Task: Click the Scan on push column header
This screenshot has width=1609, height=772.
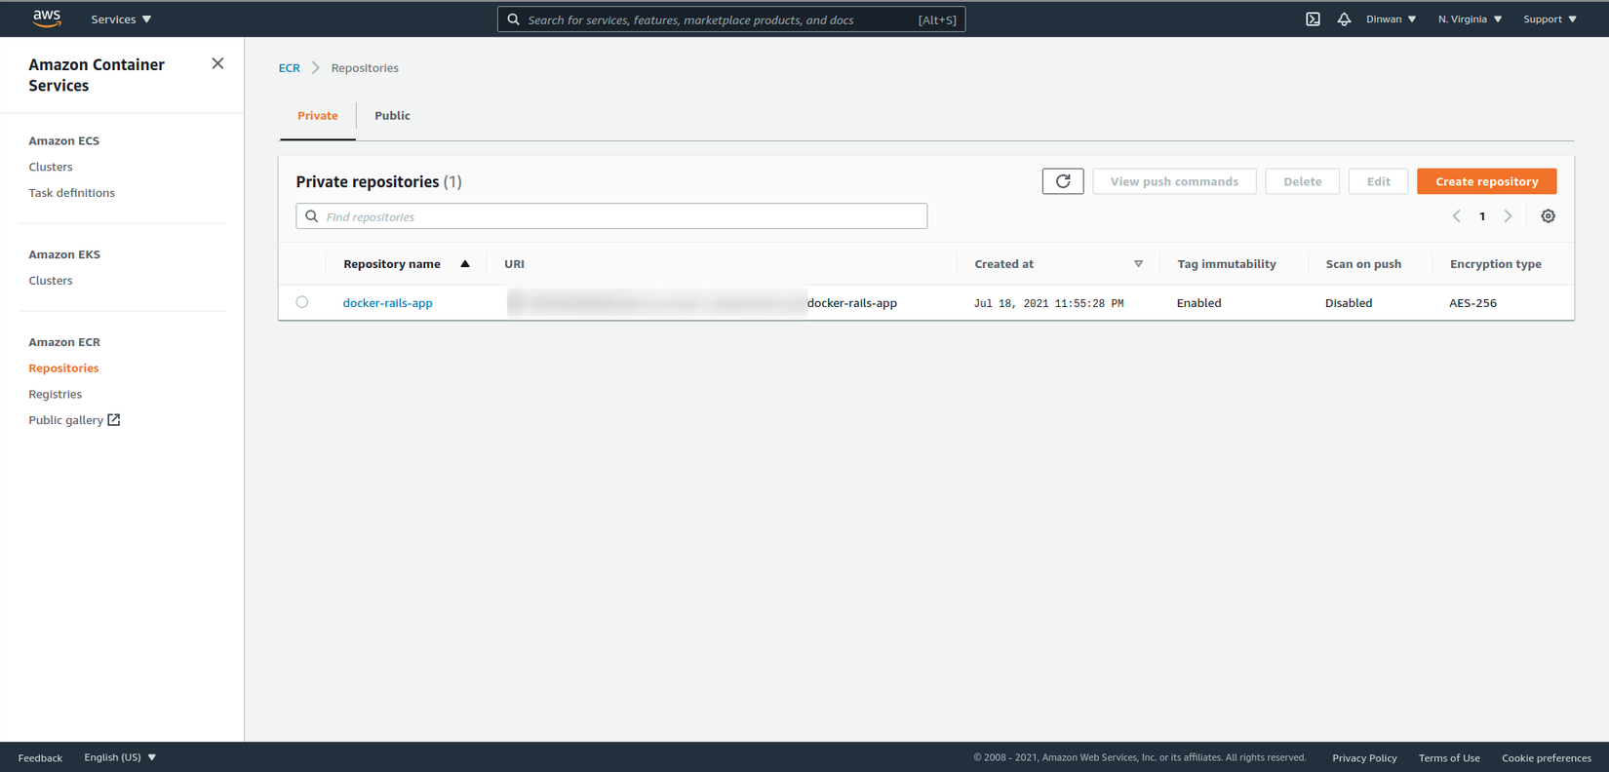Action: coord(1363,264)
